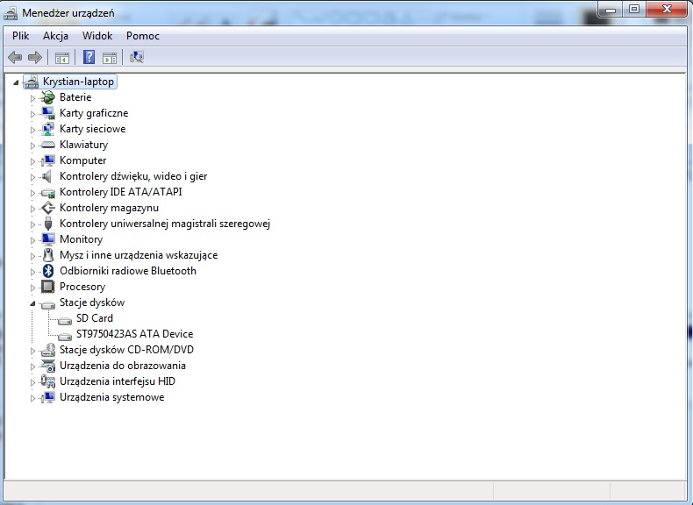
Task: Click the Menedżer urządzeń title bar icon
Action: tap(11, 13)
